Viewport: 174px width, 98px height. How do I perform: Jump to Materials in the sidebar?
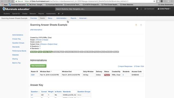(15, 55)
